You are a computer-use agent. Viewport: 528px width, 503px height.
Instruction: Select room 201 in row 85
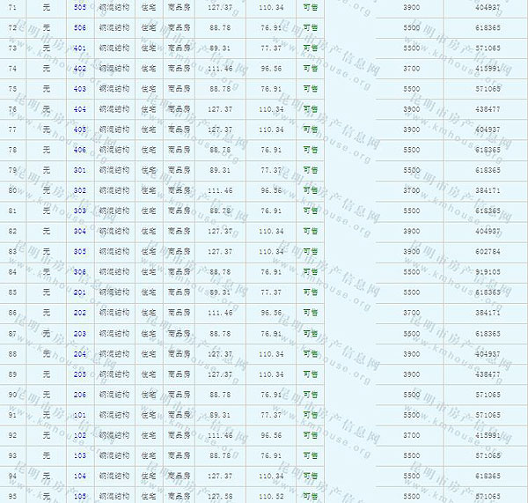coord(80,292)
